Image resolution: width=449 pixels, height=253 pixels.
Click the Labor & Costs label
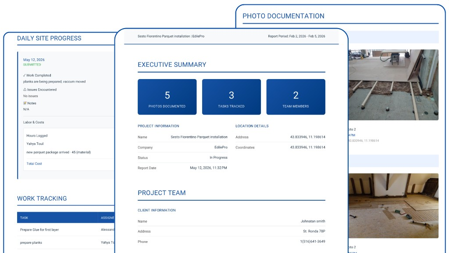pyautogui.click(x=33, y=122)
